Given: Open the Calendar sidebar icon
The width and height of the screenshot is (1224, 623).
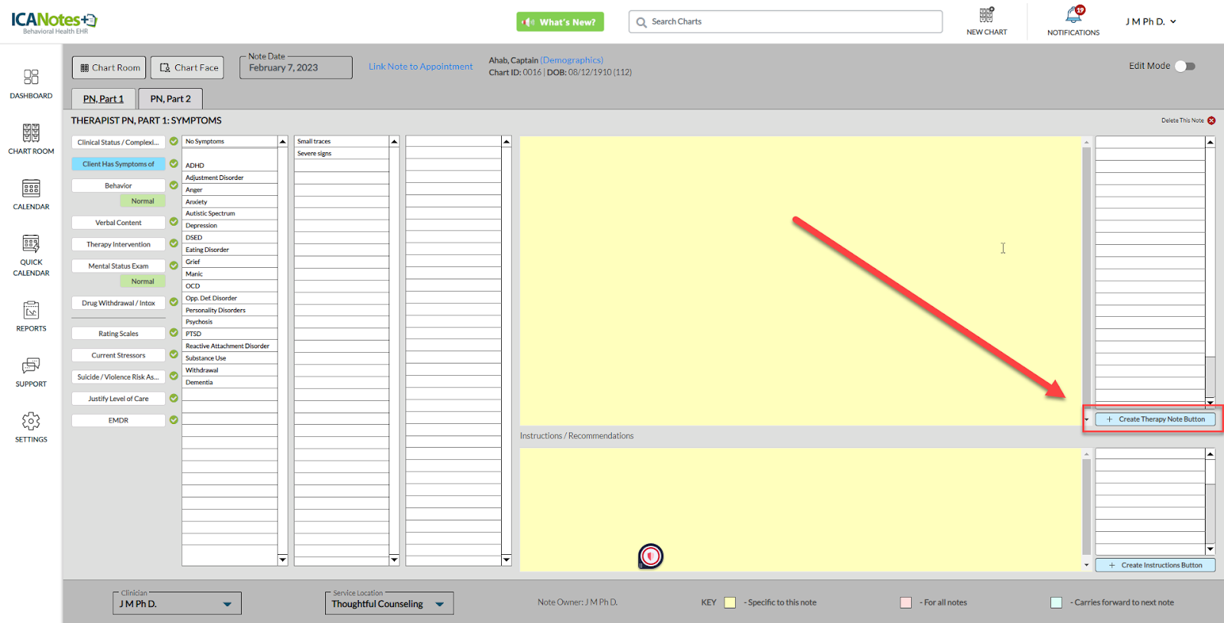Looking at the screenshot, I should pyautogui.click(x=31, y=188).
